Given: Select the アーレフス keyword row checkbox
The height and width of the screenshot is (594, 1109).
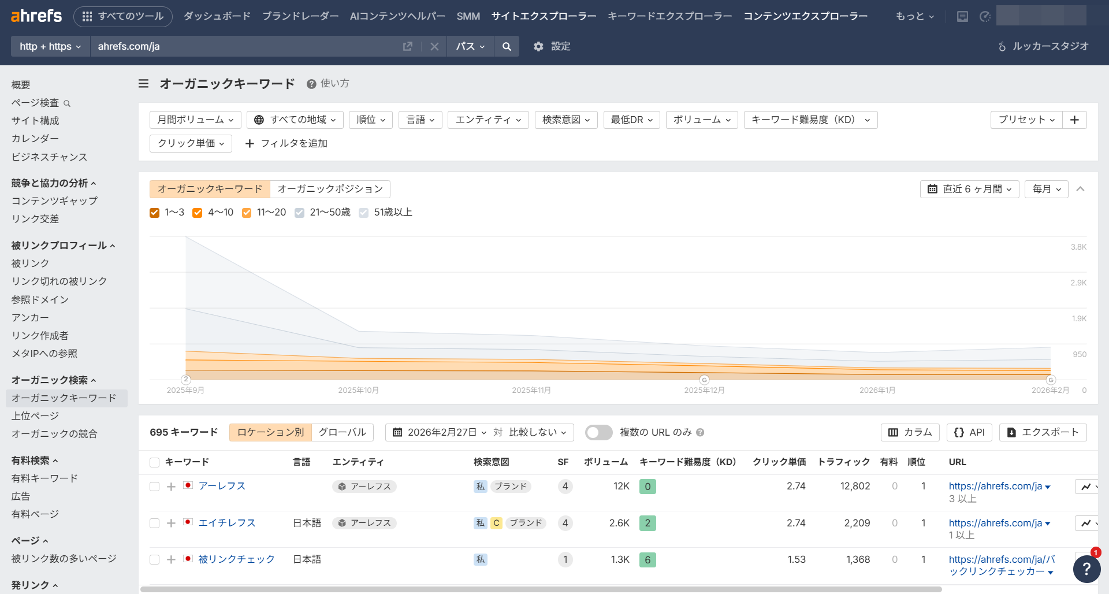Looking at the screenshot, I should click(x=154, y=487).
